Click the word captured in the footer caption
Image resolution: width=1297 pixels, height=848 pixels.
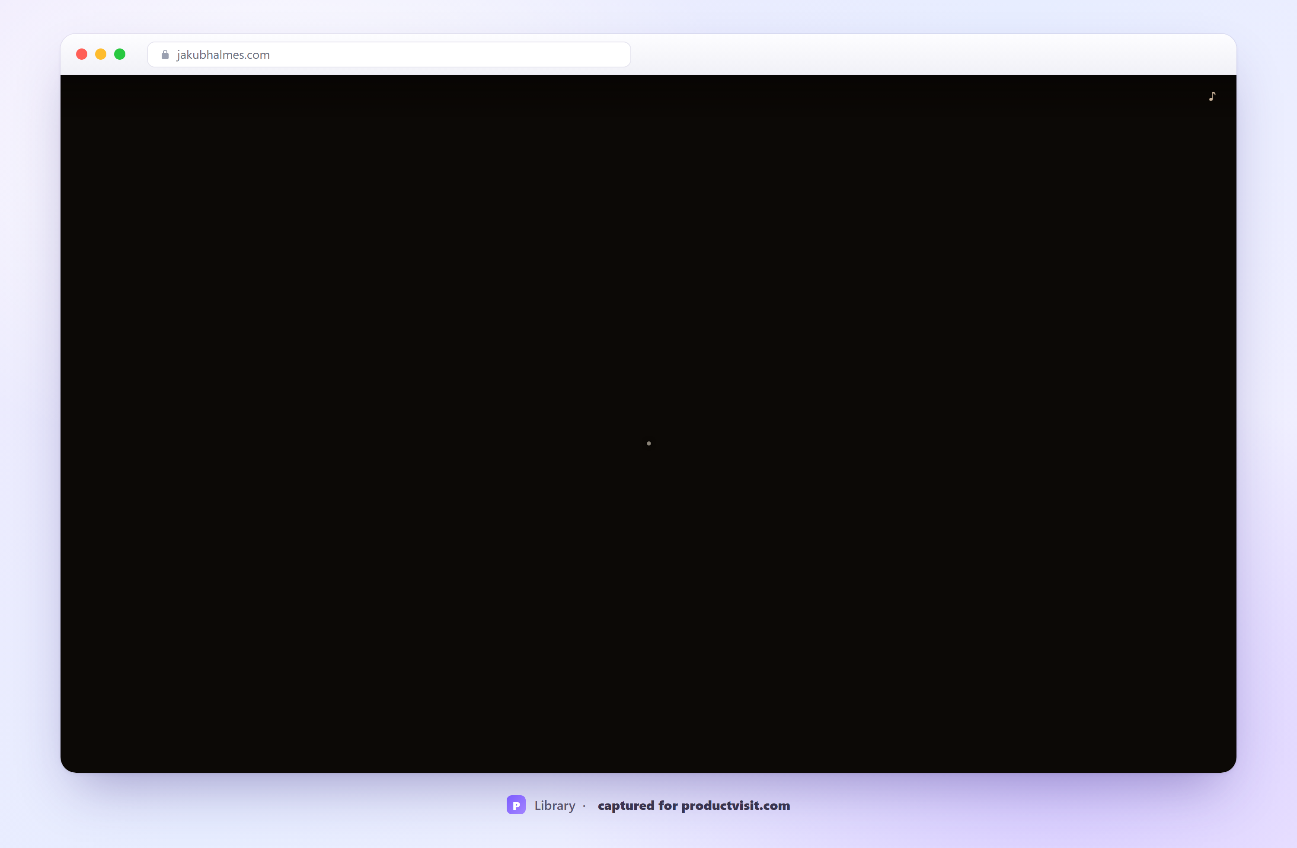(626, 806)
